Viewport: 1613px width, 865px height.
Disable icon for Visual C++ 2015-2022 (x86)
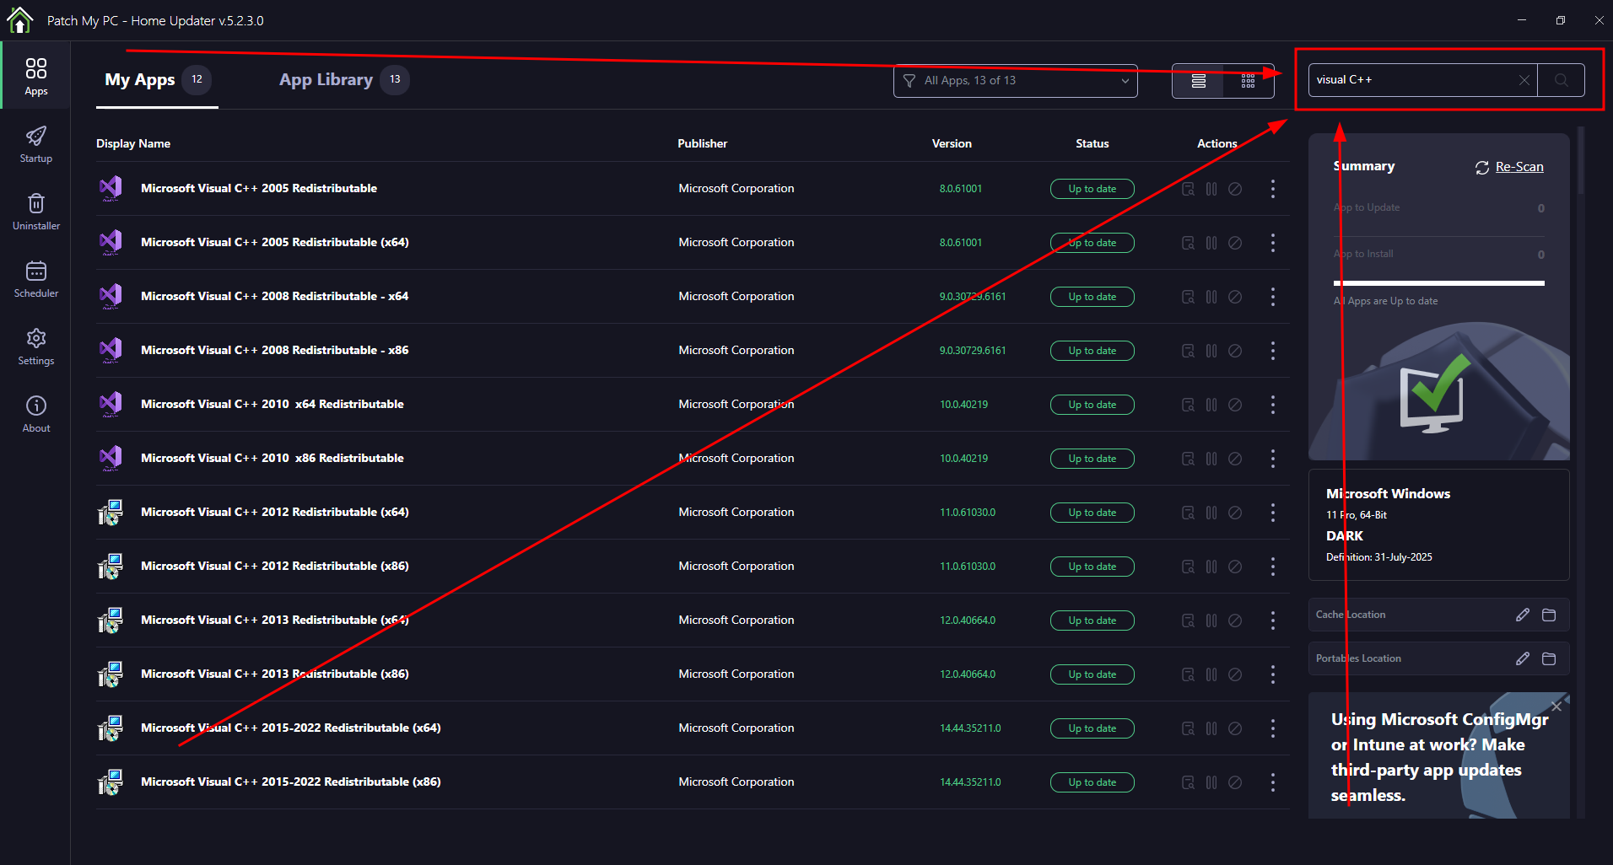coord(1235,782)
